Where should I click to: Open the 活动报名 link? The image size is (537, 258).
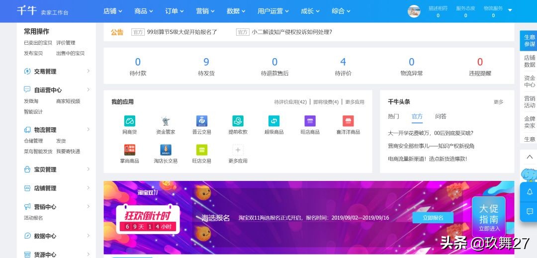click(33, 218)
